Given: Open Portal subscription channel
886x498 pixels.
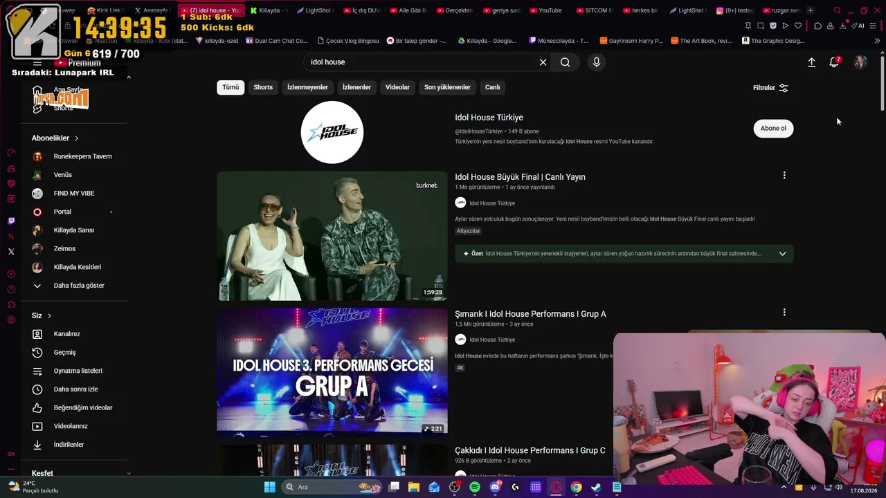Looking at the screenshot, I should (x=73, y=212).
